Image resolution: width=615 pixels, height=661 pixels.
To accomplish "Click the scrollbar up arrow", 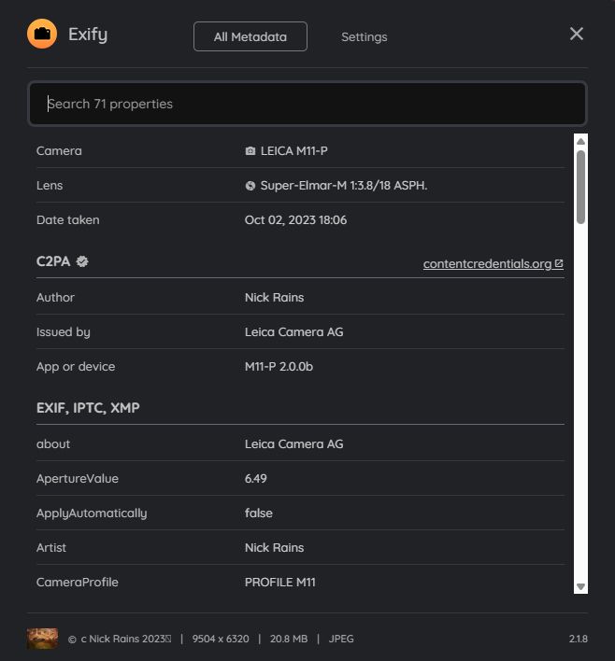I will pos(580,141).
